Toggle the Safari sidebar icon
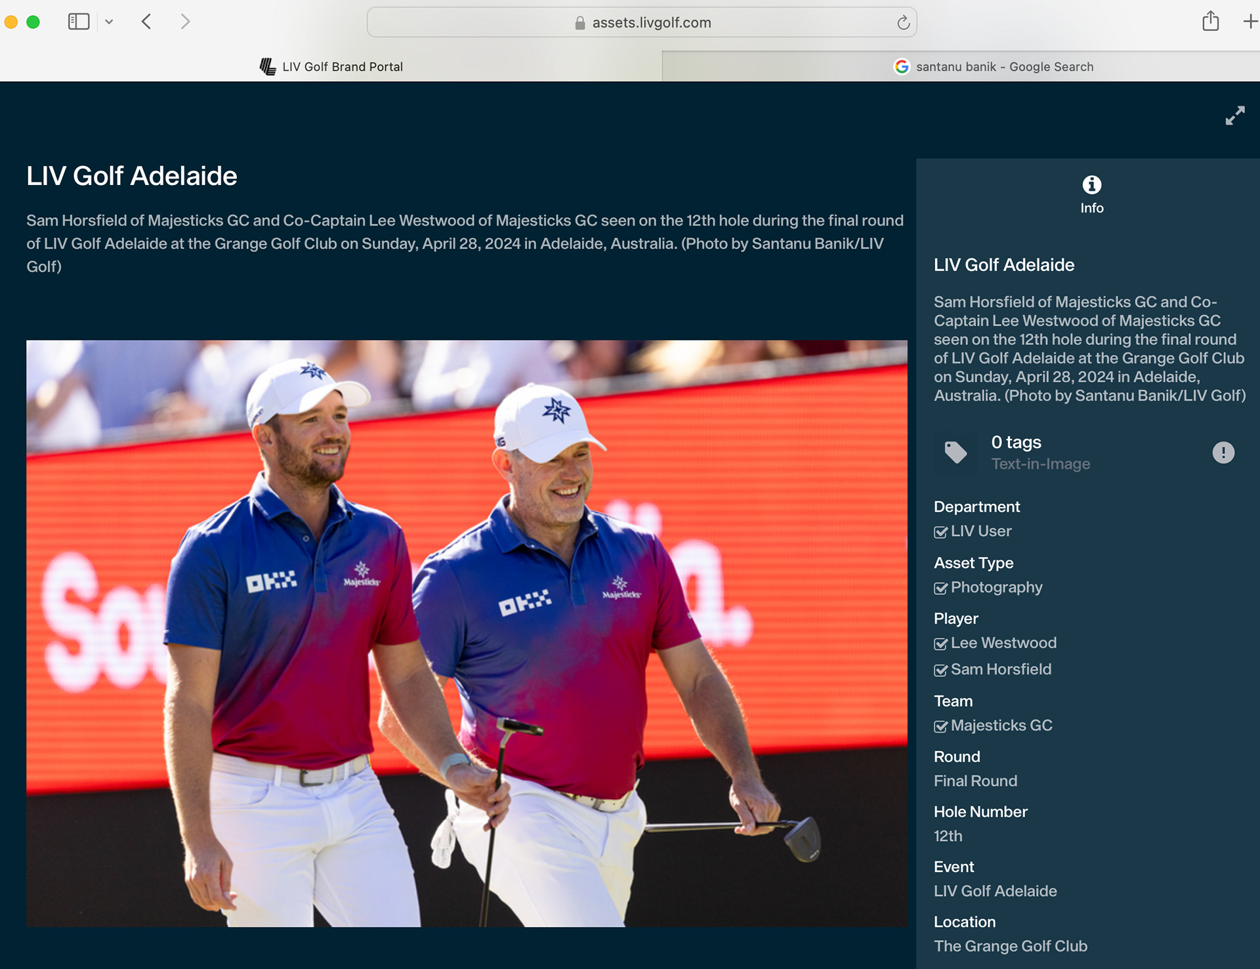This screenshot has height=969, width=1260. coord(79,22)
